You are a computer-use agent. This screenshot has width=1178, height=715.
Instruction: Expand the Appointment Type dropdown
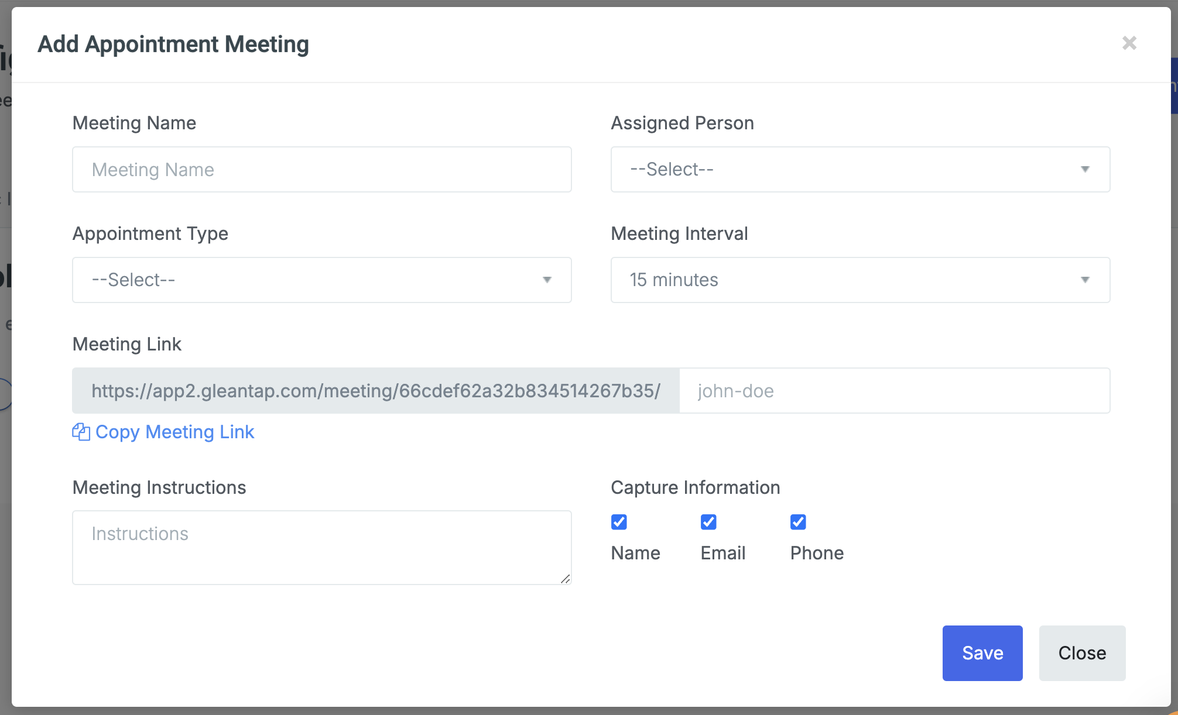coord(321,280)
